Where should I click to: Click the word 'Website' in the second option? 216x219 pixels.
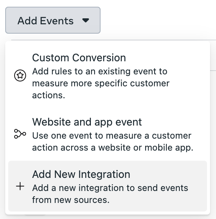click(51, 122)
